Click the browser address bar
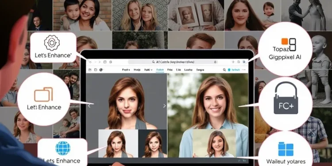Screen dimensions: 332x166 click(x=173, y=62)
